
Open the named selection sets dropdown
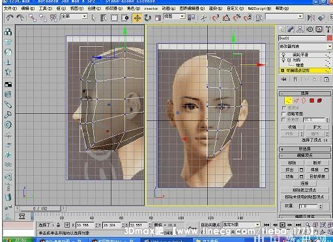pos(300,16)
